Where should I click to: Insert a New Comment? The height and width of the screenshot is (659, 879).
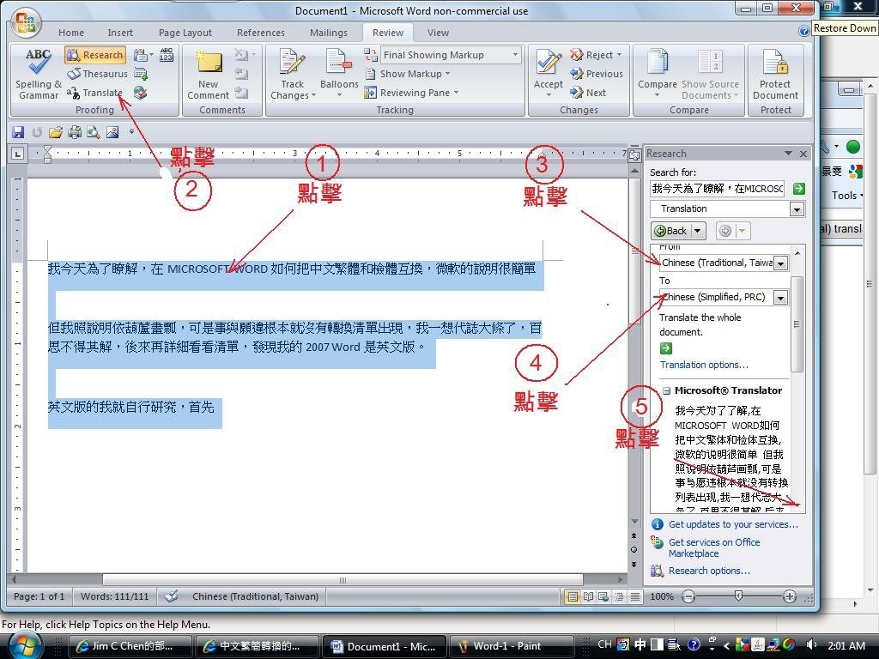click(x=208, y=74)
